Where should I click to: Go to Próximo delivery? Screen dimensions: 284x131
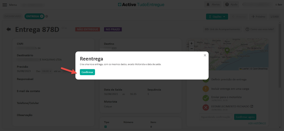pyautogui.click(x=258, y=16)
